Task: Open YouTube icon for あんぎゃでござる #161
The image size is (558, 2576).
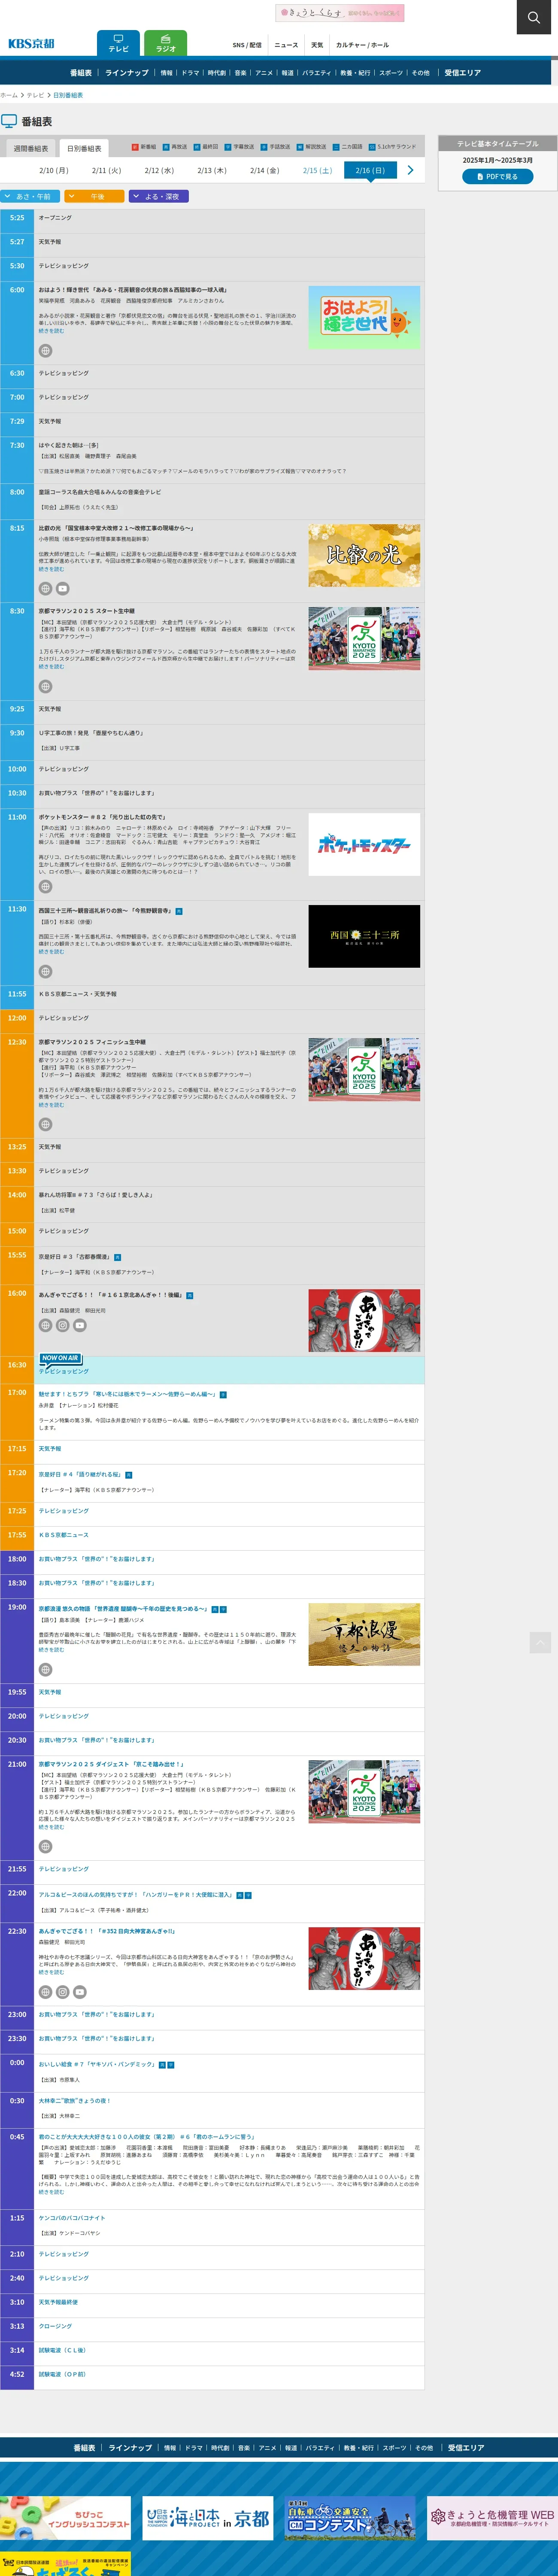Action: (80, 1325)
